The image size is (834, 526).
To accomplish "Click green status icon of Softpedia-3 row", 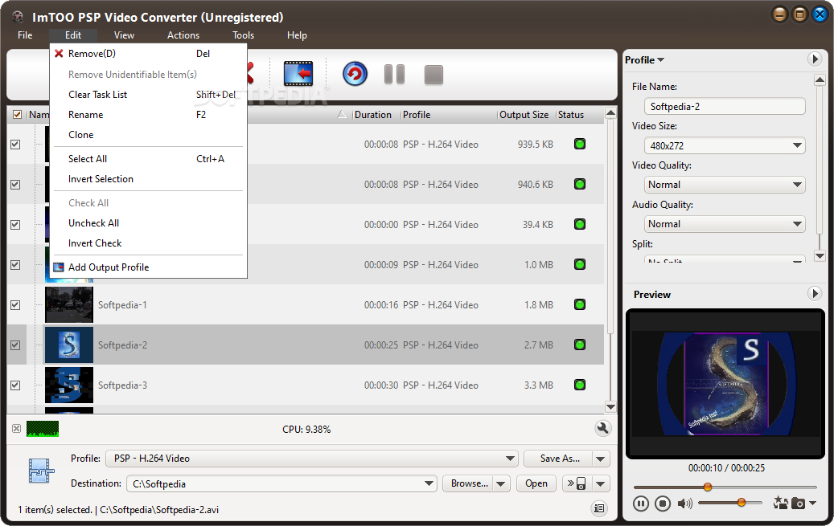I will (x=580, y=385).
